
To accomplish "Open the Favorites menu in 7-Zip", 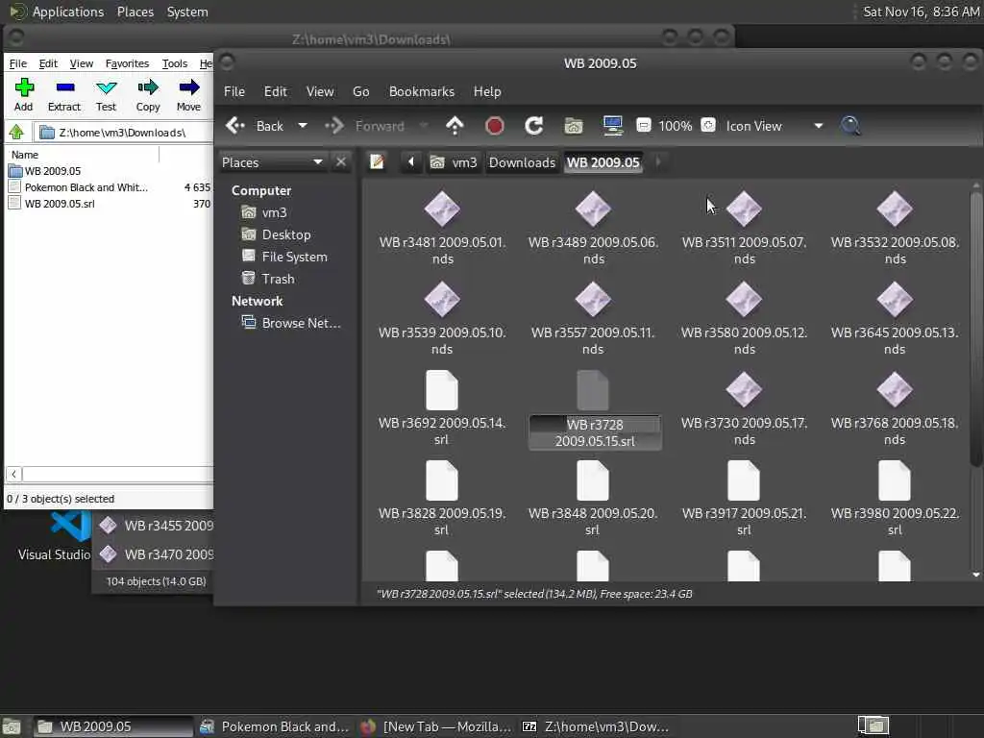I will (128, 63).
